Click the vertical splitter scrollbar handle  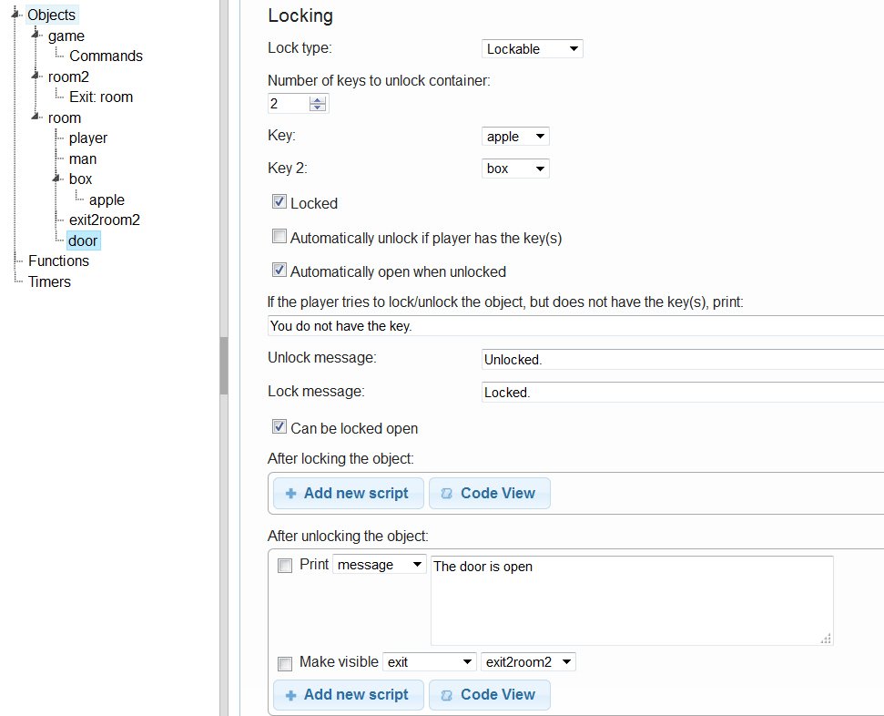click(x=224, y=364)
